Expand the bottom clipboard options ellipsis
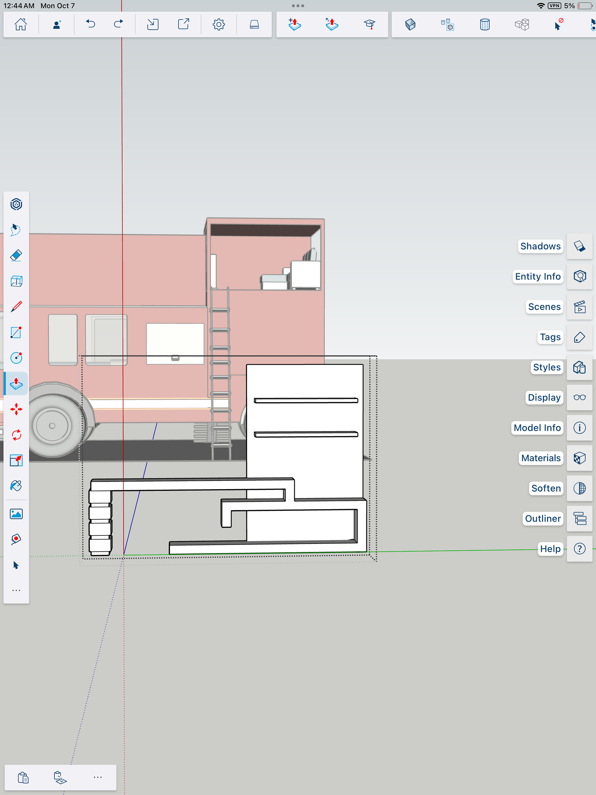The image size is (596, 795). [x=97, y=777]
